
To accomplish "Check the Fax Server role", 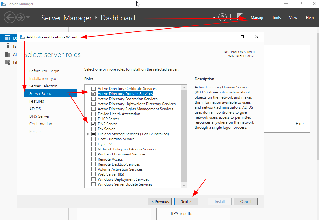I will pyautogui.click(x=93, y=129).
